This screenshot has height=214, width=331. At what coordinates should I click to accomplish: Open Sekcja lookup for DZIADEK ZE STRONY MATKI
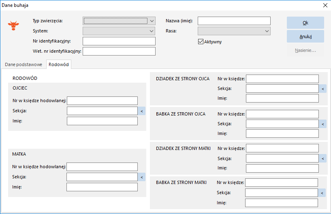click(x=323, y=158)
